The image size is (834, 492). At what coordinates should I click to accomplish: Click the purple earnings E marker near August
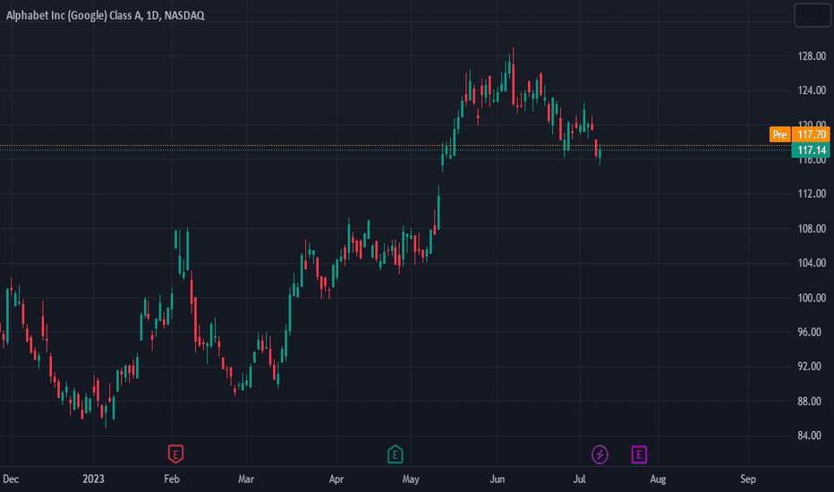[x=639, y=454]
